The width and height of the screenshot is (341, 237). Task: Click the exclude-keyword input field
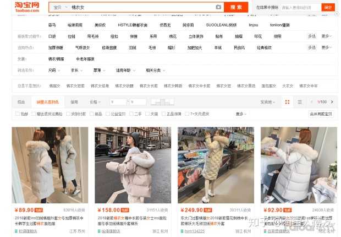pos(300,7)
